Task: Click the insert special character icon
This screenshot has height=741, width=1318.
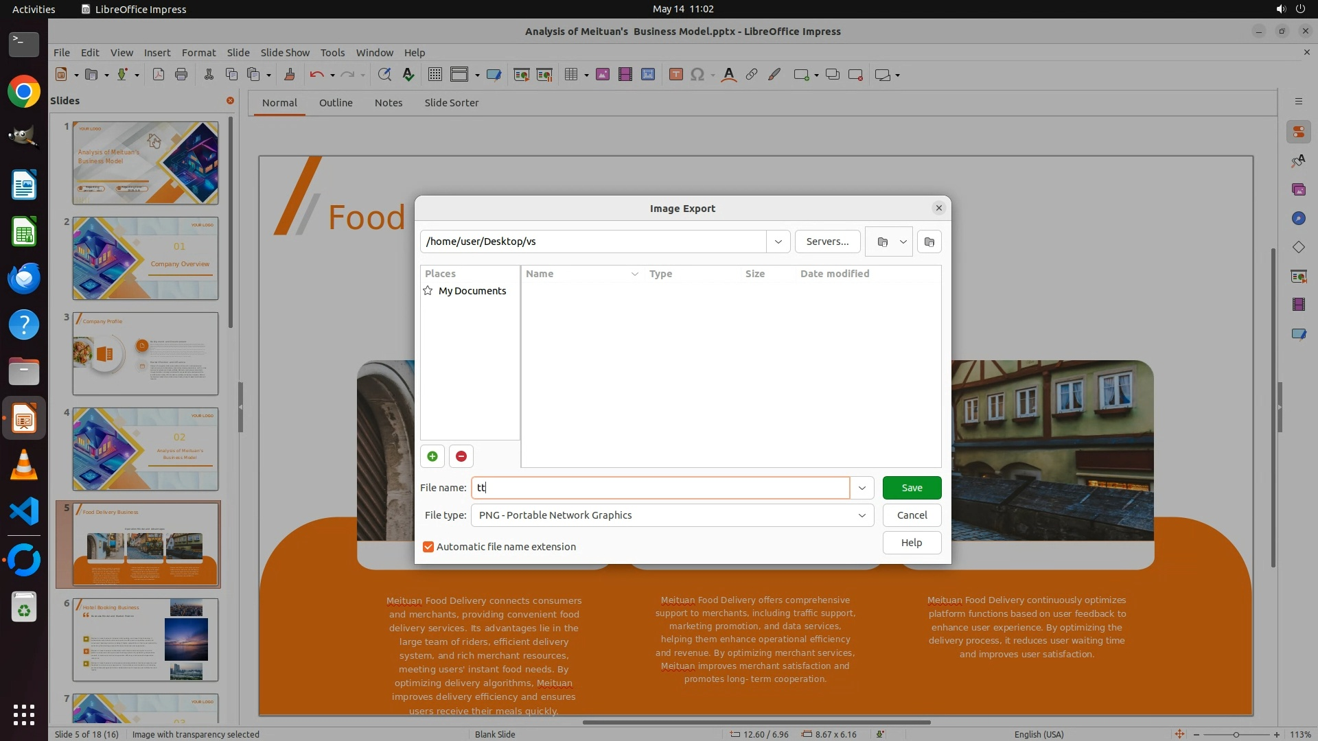Action: coord(697,75)
